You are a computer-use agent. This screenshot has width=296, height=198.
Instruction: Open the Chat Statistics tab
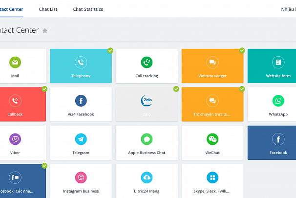[x=88, y=9]
